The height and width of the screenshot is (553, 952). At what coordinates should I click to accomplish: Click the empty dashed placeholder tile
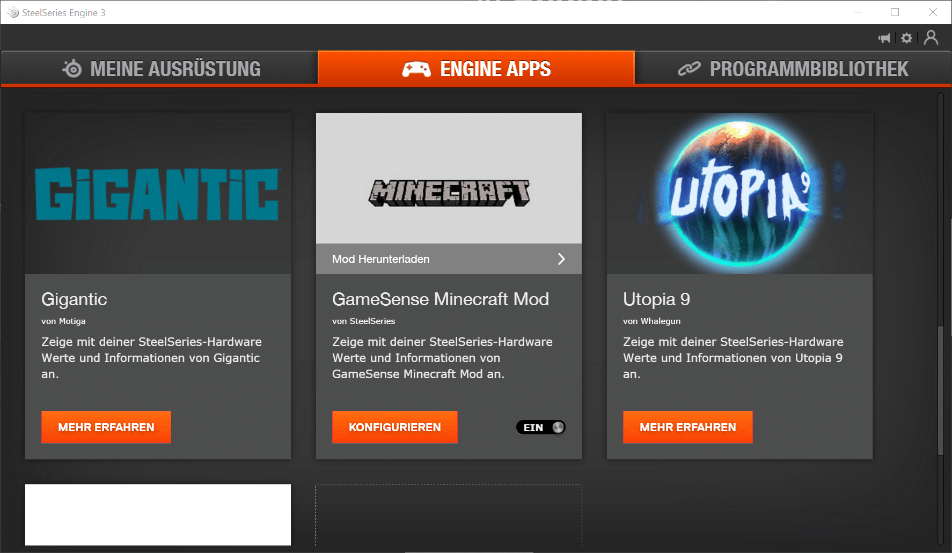[x=449, y=515]
